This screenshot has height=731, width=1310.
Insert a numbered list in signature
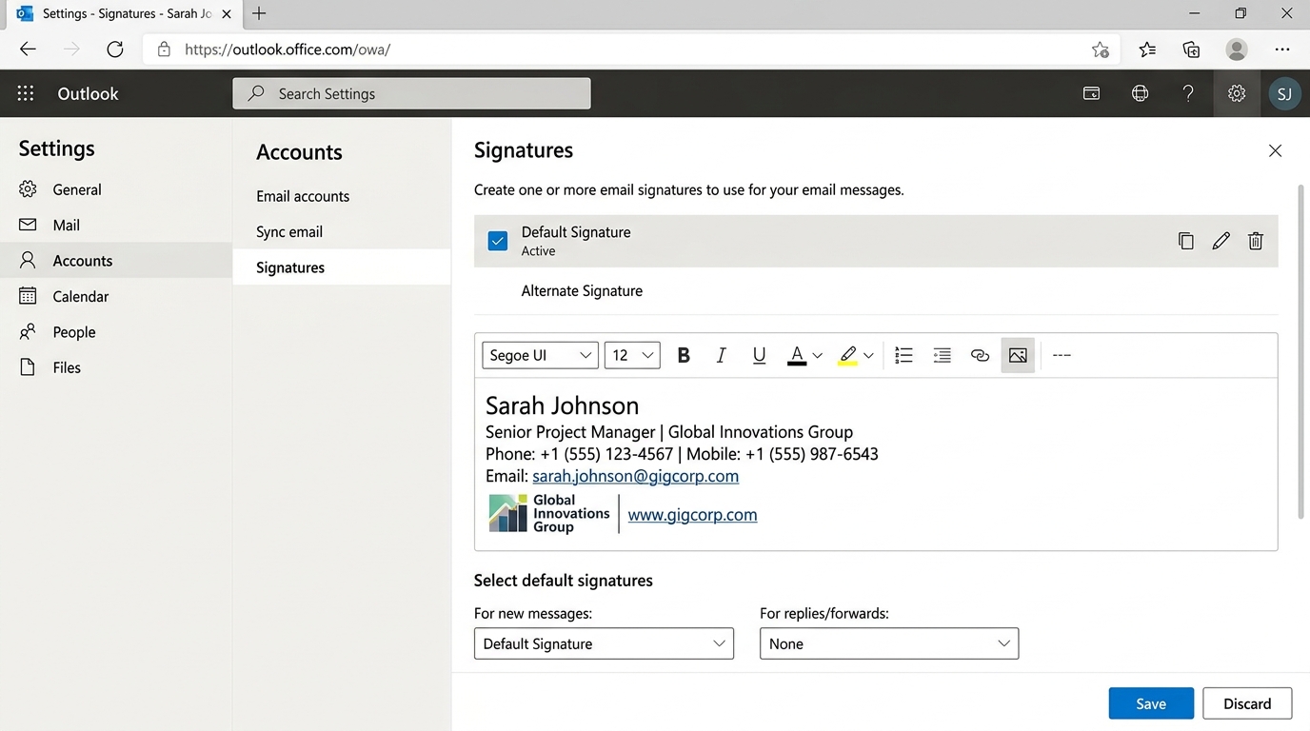(x=903, y=355)
